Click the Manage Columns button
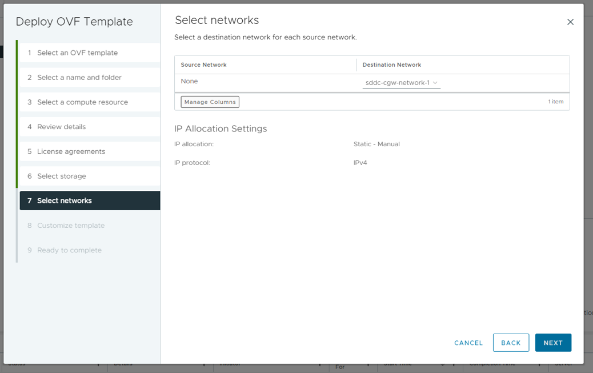Screen dimensions: 593x373 (210, 102)
